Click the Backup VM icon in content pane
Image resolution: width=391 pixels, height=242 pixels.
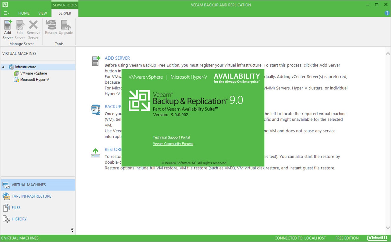point(95,110)
